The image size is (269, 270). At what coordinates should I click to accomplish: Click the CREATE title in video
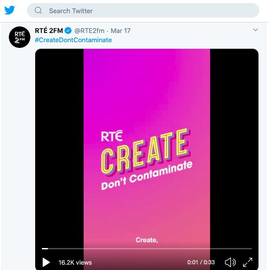[146, 152]
